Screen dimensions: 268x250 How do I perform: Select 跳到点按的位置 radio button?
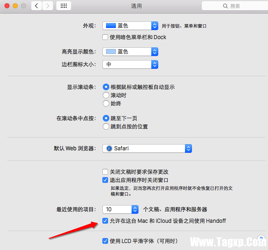tap(106, 126)
